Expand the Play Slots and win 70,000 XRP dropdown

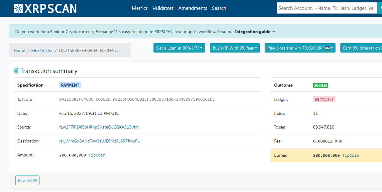(300, 48)
